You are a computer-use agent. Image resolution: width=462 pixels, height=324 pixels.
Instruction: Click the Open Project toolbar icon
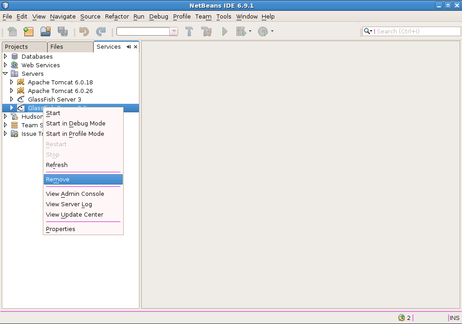46,32
